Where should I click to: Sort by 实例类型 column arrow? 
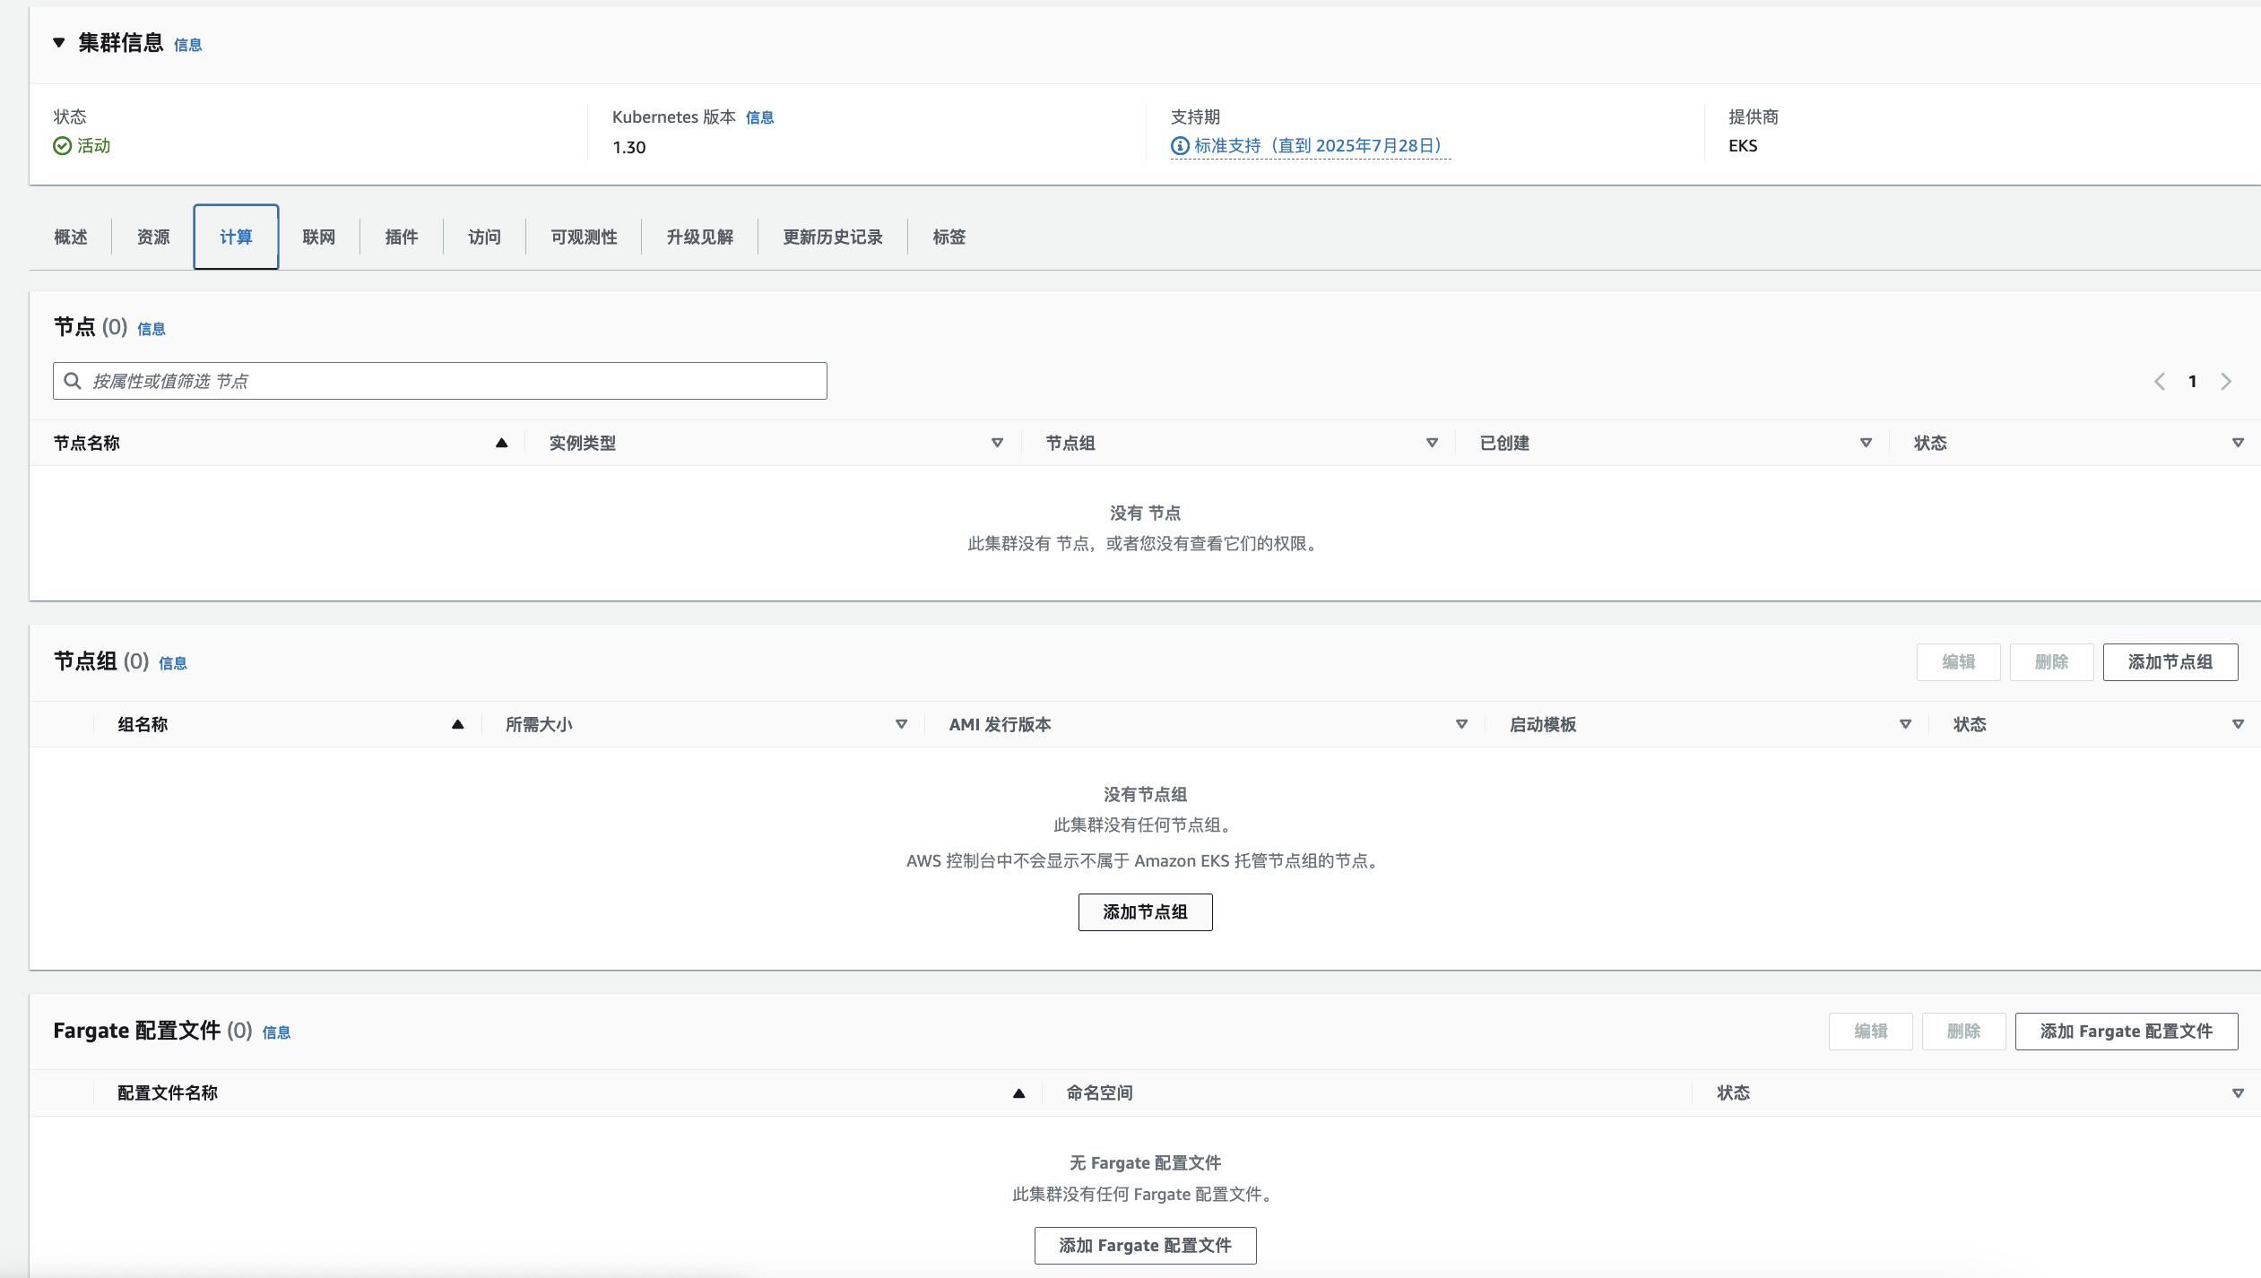click(x=997, y=443)
